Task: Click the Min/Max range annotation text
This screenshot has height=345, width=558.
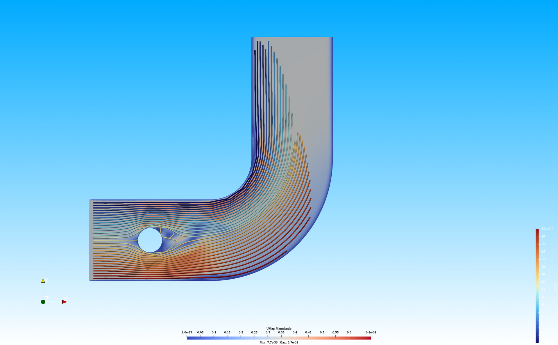Action: 279,342
